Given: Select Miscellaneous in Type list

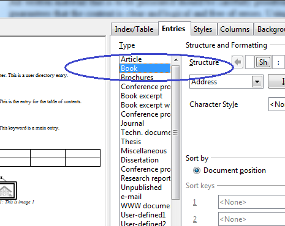Looking at the screenshot, I should (145, 151).
